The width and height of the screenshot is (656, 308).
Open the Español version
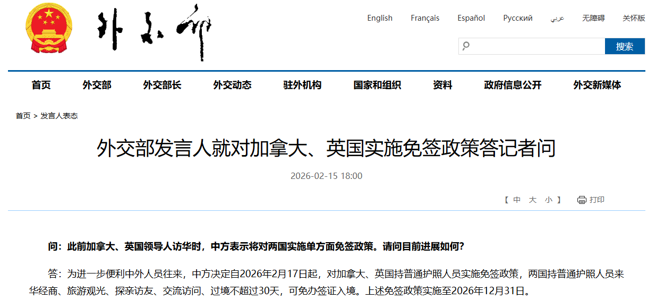tap(471, 18)
